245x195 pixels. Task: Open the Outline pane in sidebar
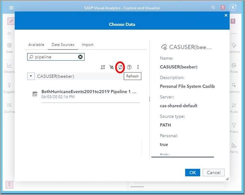(9, 108)
